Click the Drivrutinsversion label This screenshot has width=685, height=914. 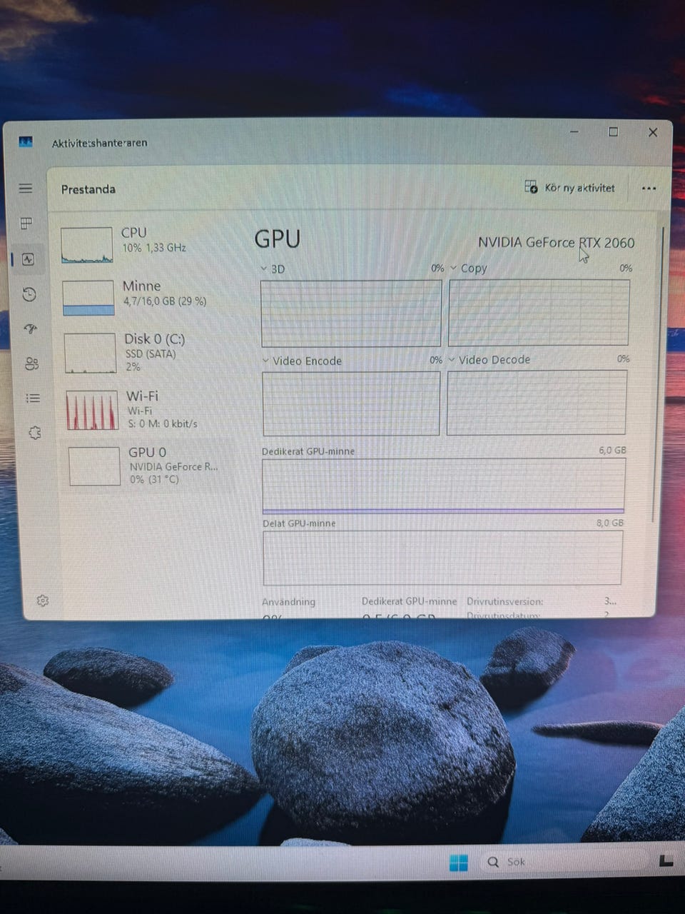coord(505,601)
